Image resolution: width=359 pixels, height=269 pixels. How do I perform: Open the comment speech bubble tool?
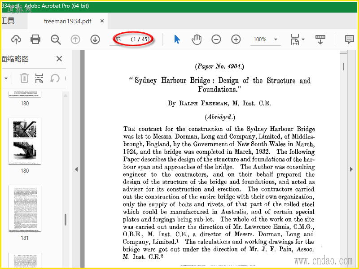pyautogui.click(x=349, y=39)
